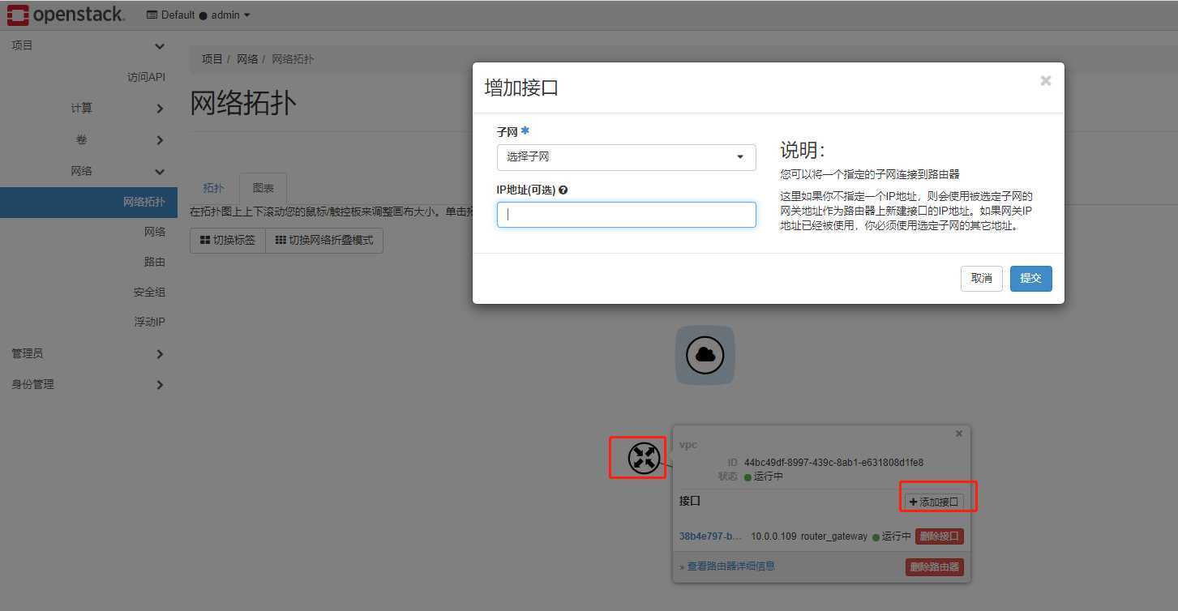
Task: Switch to the 拓扑 tab
Action: pos(213,188)
